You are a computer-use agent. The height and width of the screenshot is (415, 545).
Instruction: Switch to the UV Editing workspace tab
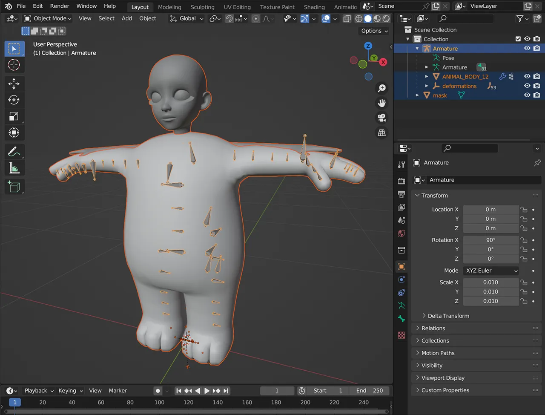click(237, 7)
